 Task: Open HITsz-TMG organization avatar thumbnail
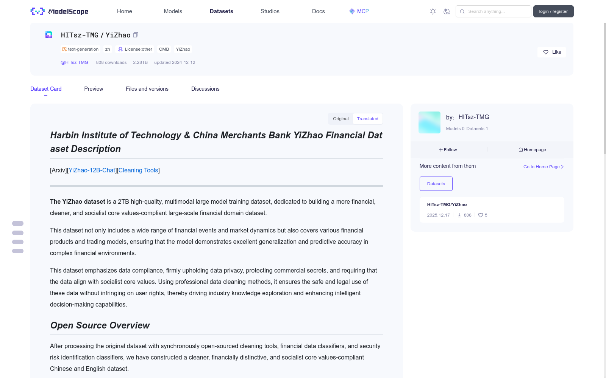430,122
